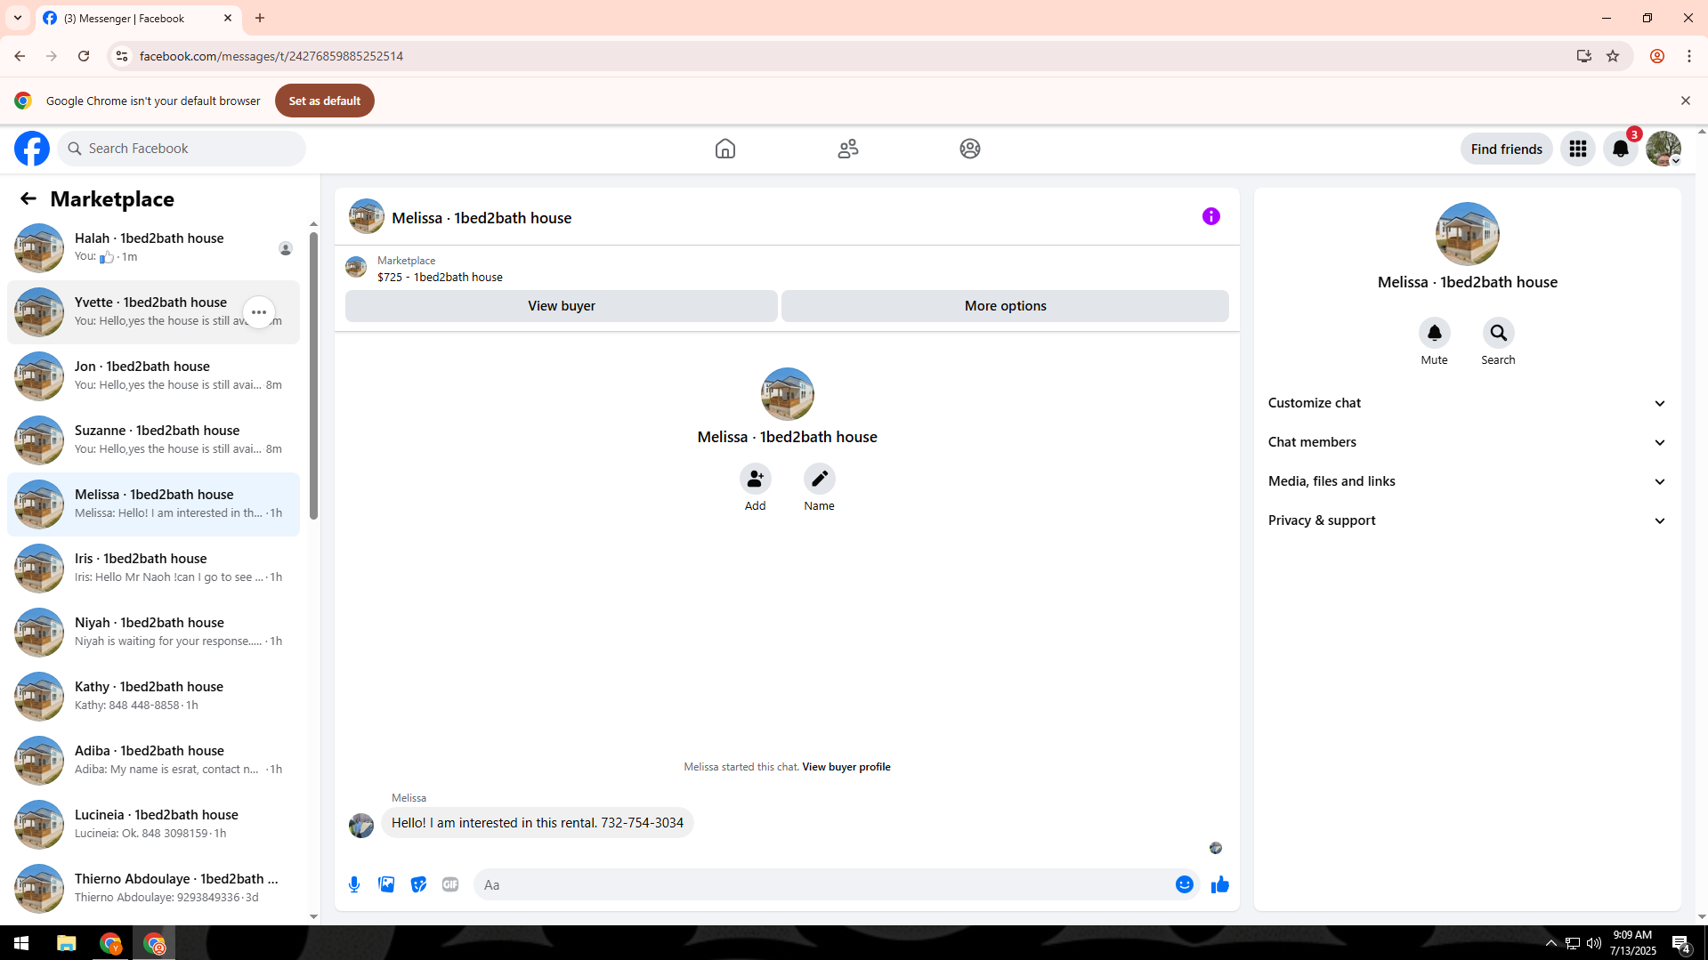
Task: Open the Facebook menu grid icon
Action: (1578, 149)
